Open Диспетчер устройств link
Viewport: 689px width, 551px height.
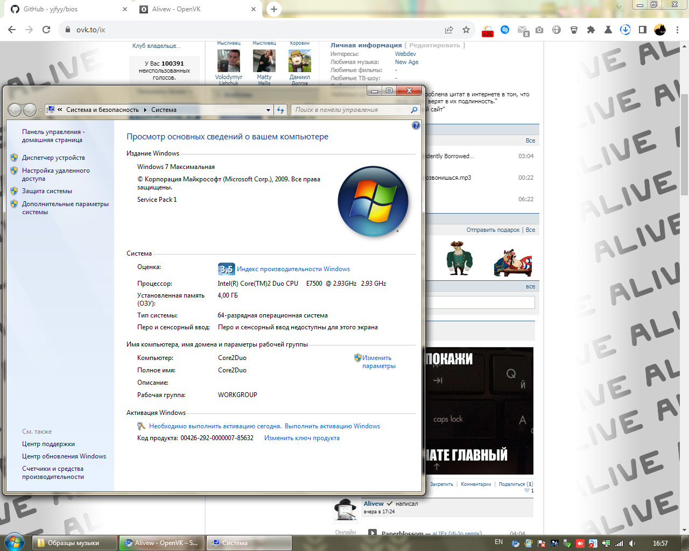pyautogui.click(x=53, y=158)
